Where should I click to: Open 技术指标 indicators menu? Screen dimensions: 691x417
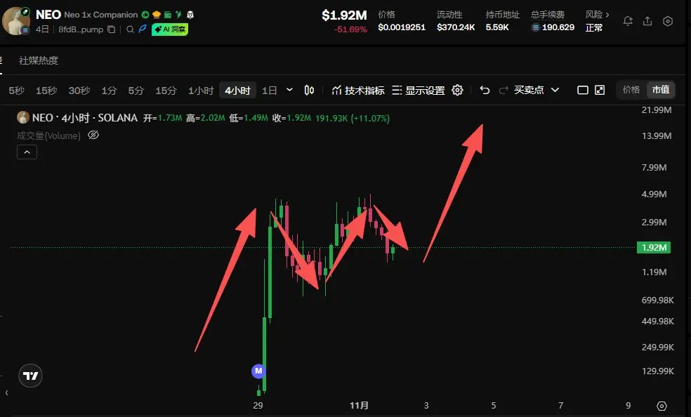point(358,91)
